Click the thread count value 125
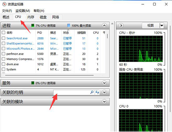This screenshot has height=132, width=172. point(83,69)
